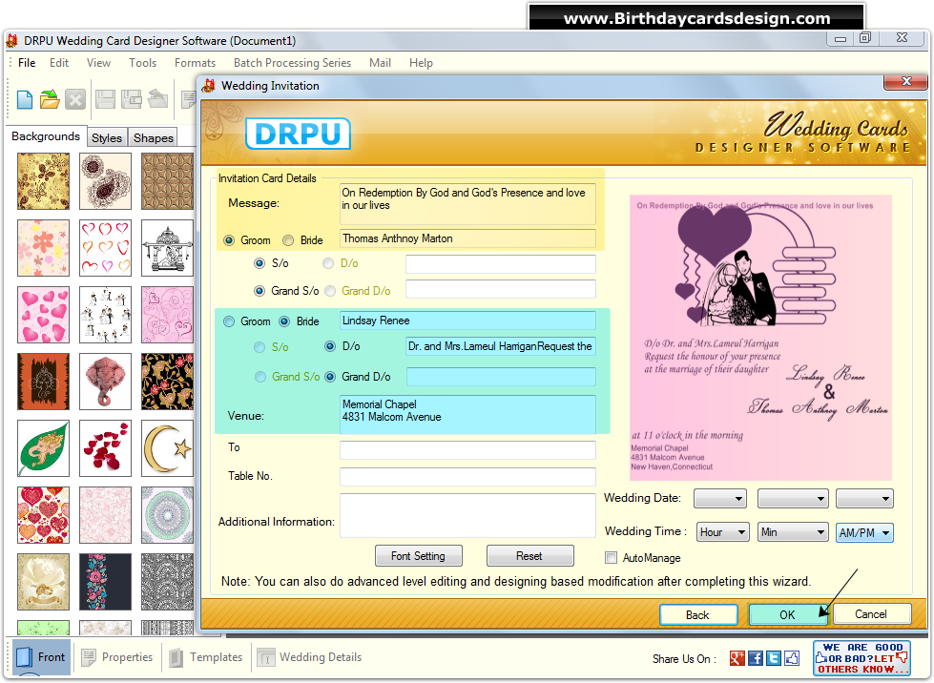Expand the Hour dropdown for Wedding Time
Viewport: 934px width, 683px height.
pyautogui.click(x=723, y=532)
